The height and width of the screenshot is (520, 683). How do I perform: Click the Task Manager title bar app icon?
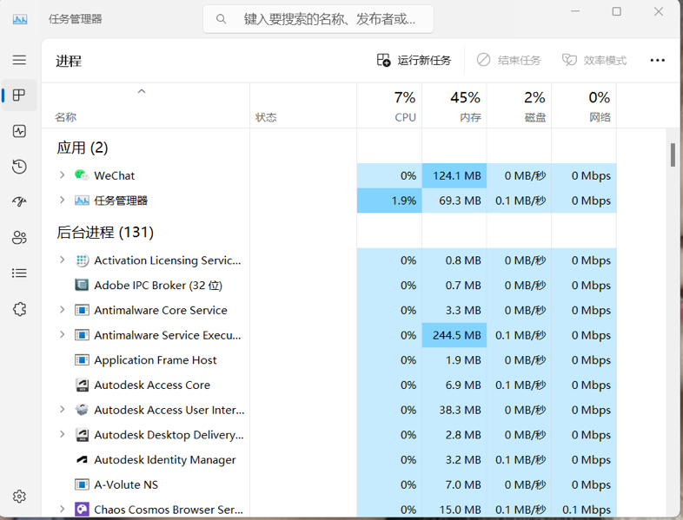20,19
